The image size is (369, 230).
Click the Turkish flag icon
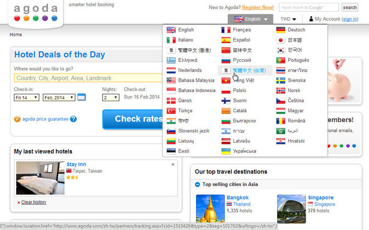coord(171,111)
